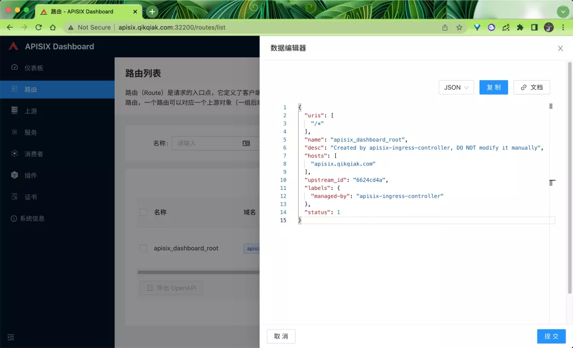Screen dimensions: 573x348
Task: Open the 文档 documentation link
Action: 532,87
